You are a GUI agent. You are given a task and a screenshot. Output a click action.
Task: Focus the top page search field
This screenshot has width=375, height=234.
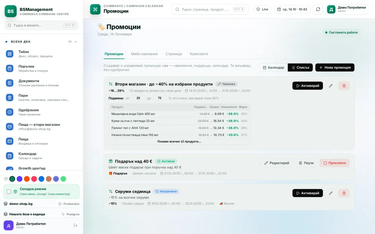(x=210, y=9)
